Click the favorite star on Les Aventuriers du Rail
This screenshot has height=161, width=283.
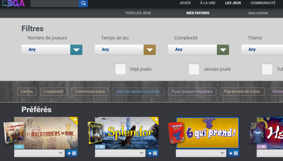point(75,119)
